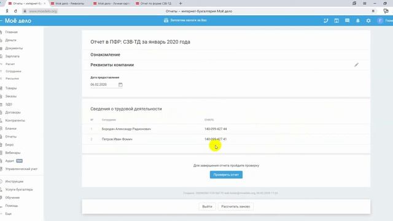Click the Проверить отчет button
Image resolution: width=393 pixels, height=221 pixels.
226,174
